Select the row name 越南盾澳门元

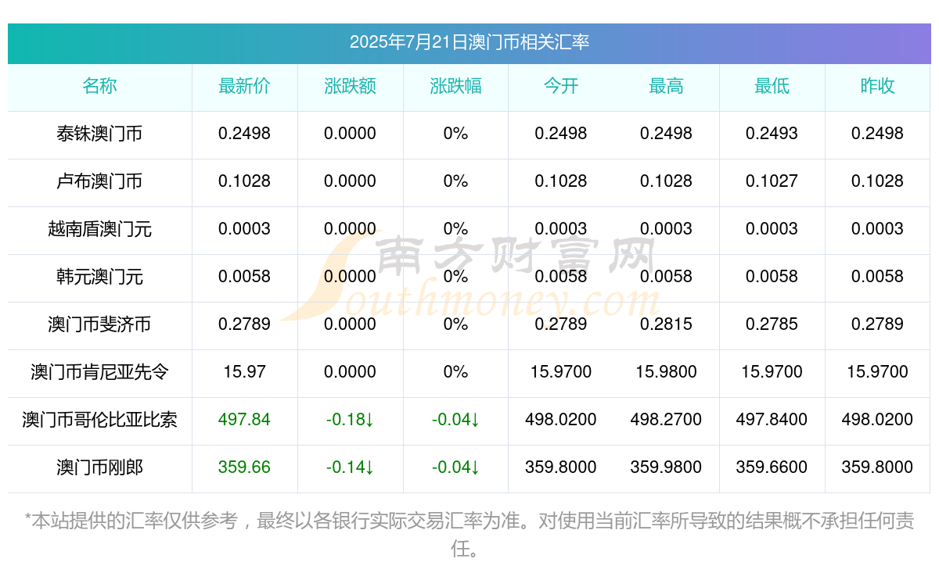[x=99, y=229]
